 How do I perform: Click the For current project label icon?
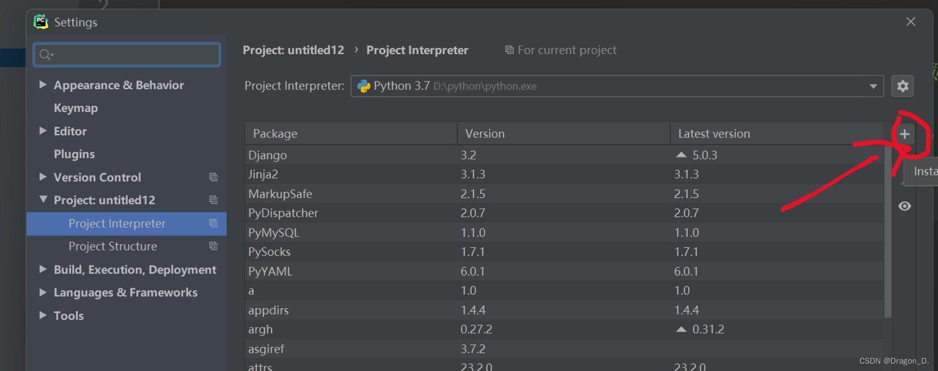click(x=509, y=50)
